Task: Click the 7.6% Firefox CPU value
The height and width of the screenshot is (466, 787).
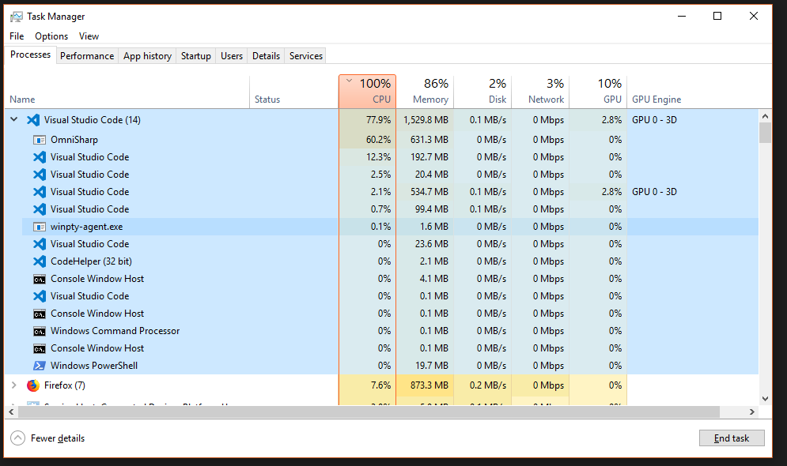Action: [x=381, y=385]
